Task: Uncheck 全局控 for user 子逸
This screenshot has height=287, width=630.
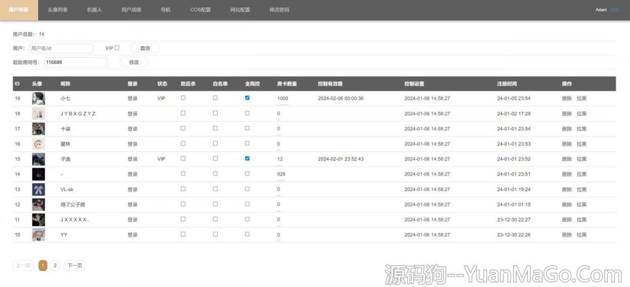Action: [247, 158]
